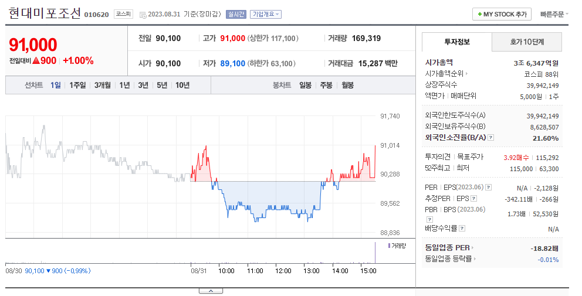This screenshot has width=582, height=296.
Task: Click the 거래대금 value 15,287 백만
Action: [x=377, y=63]
